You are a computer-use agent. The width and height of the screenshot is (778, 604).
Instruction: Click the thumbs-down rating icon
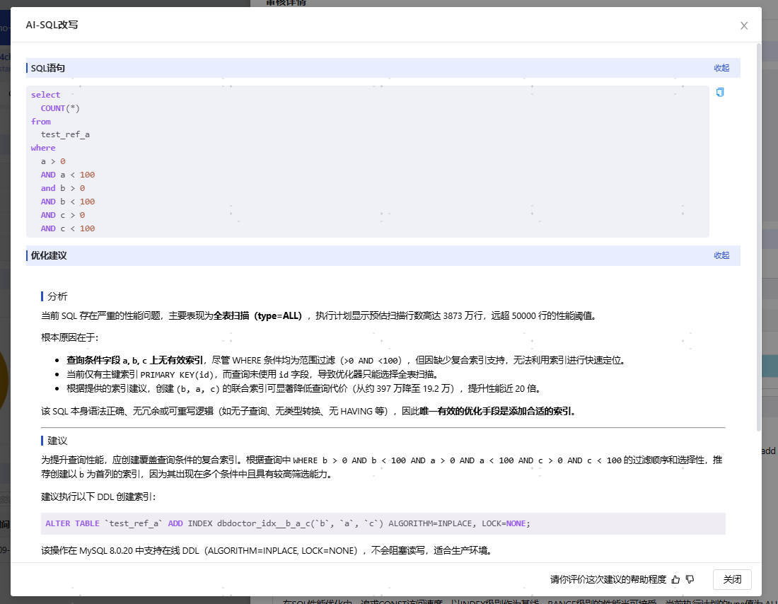pyautogui.click(x=690, y=579)
